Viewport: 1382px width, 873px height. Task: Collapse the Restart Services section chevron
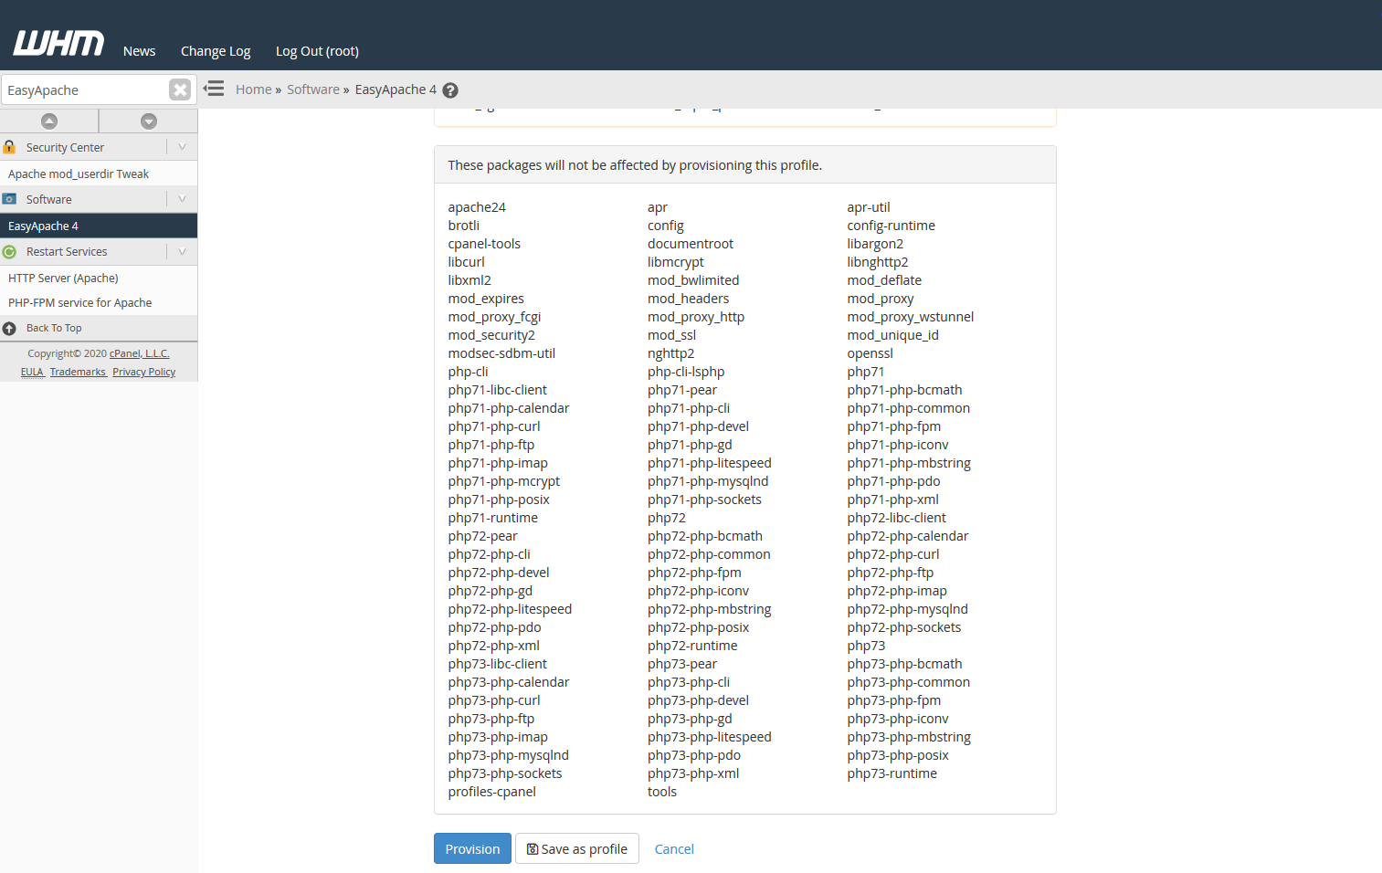(x=182, y=252)
